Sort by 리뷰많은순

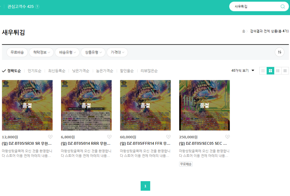coord(149,71)
